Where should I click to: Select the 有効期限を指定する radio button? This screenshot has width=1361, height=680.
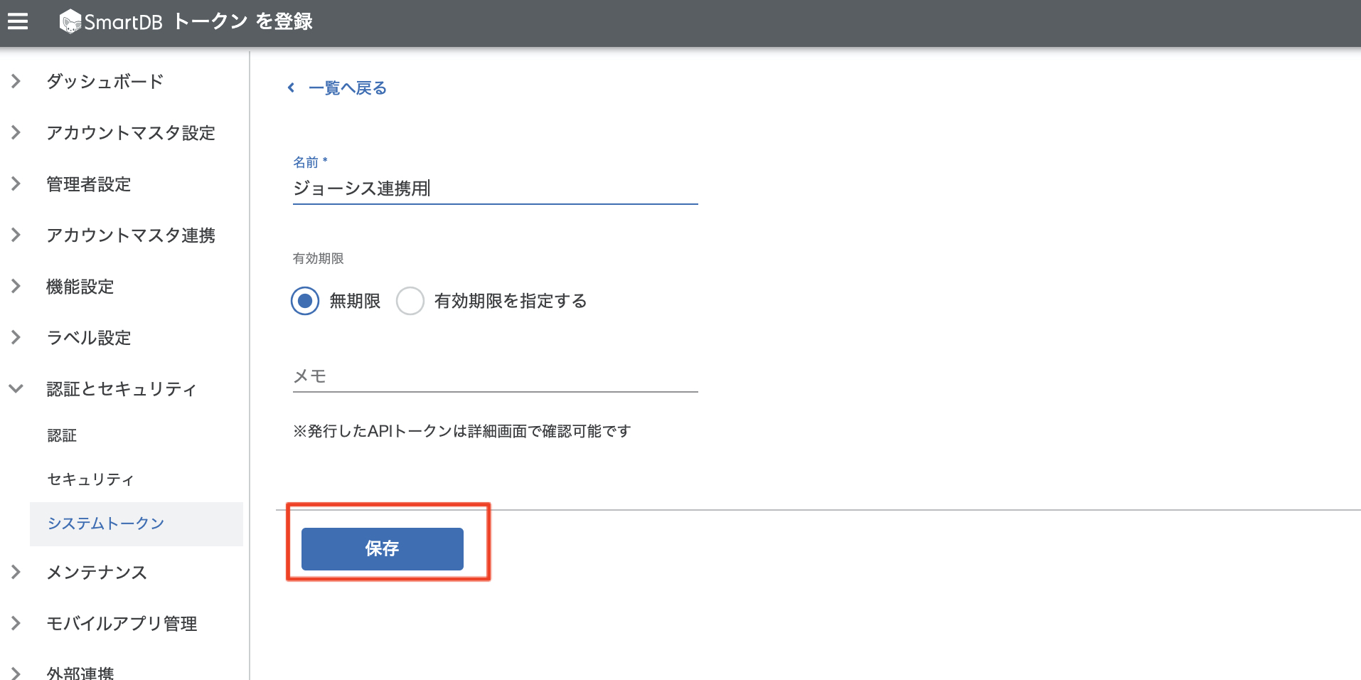click(410, 301)
